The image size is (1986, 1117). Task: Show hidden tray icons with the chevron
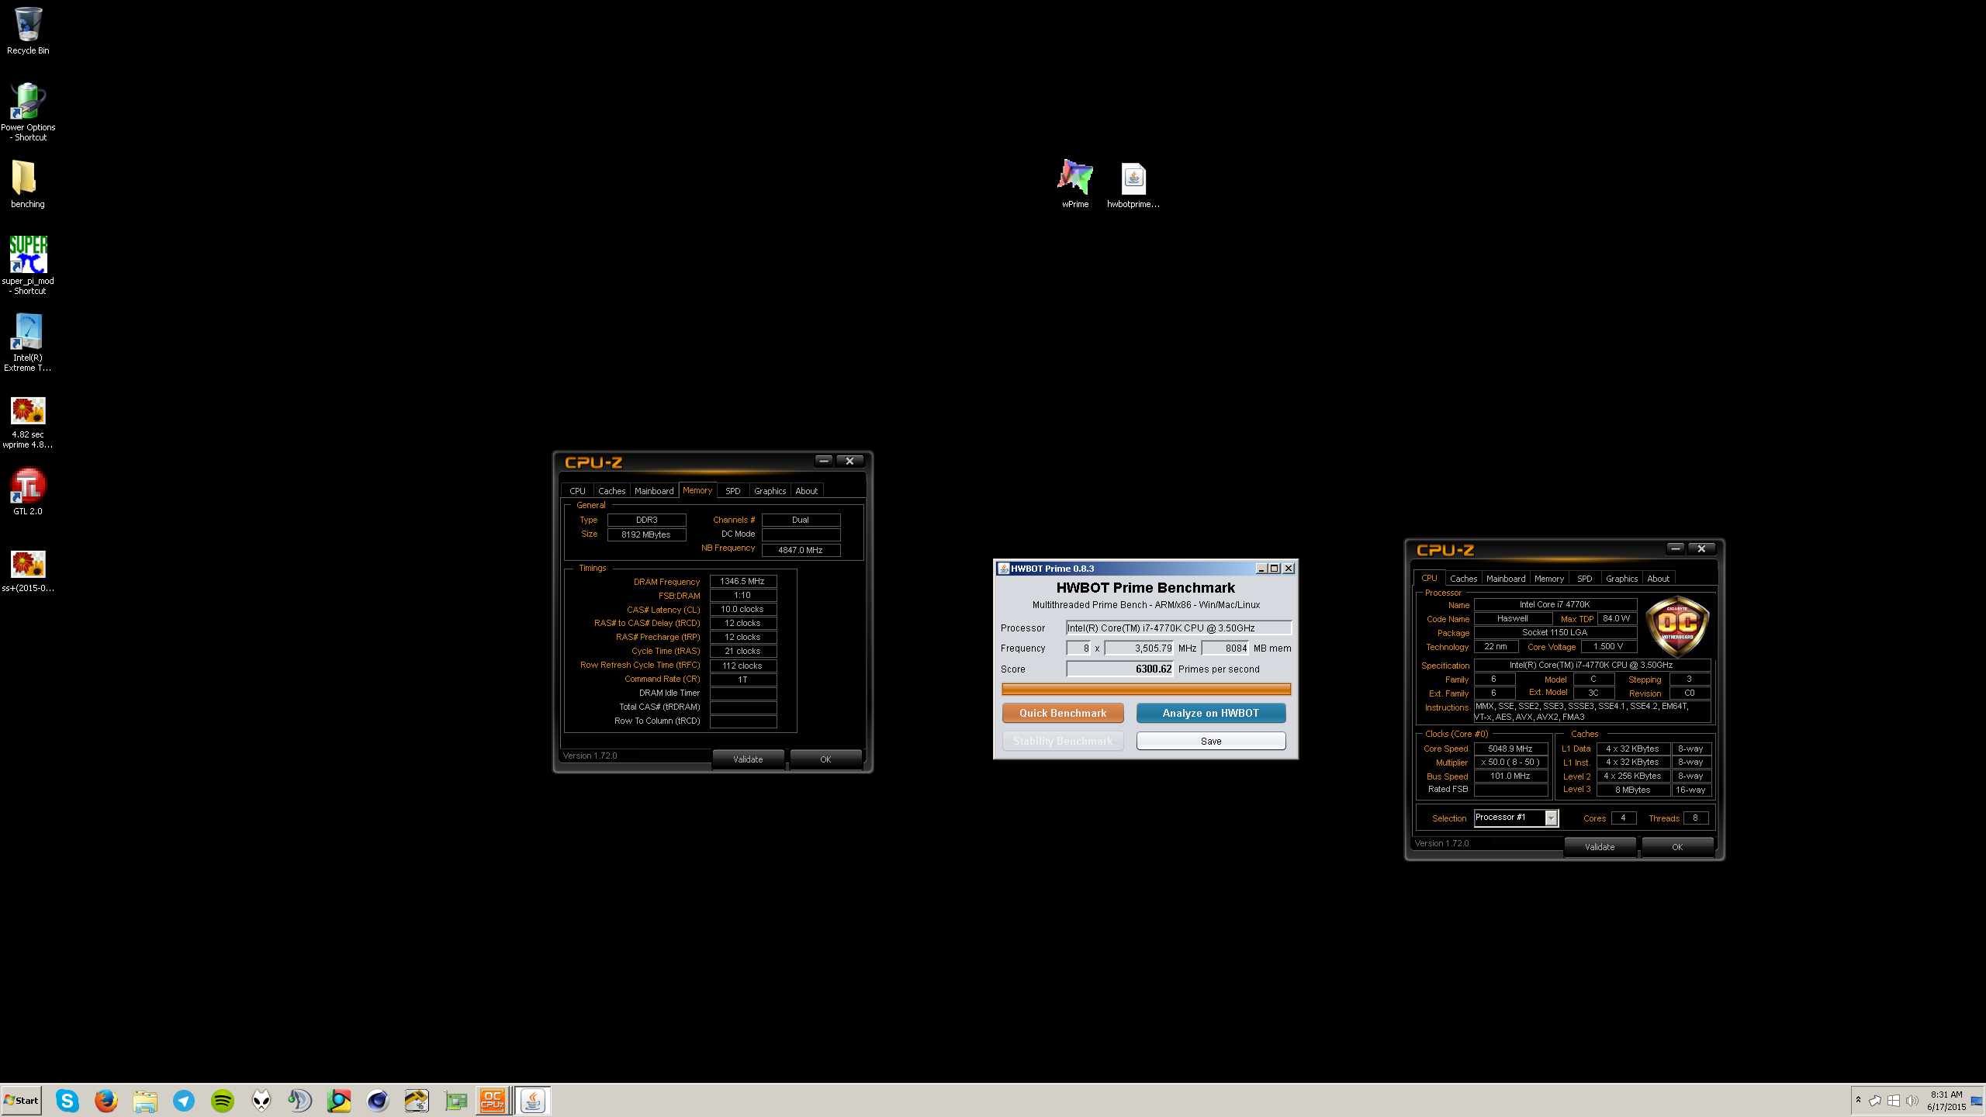pyautogui.click(x=1858, y=1100)
